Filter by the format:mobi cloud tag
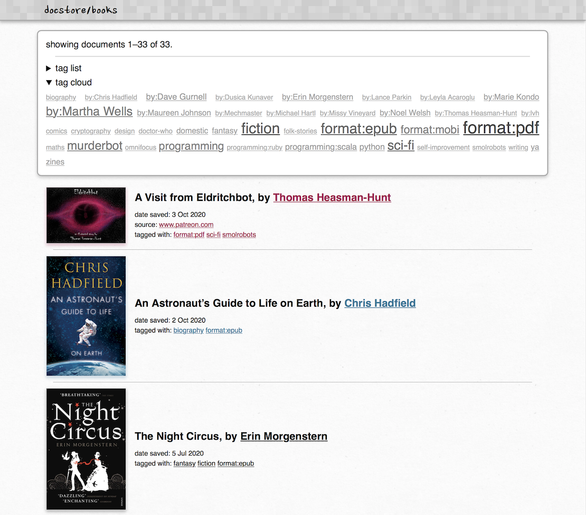 (x=430, y=130)
